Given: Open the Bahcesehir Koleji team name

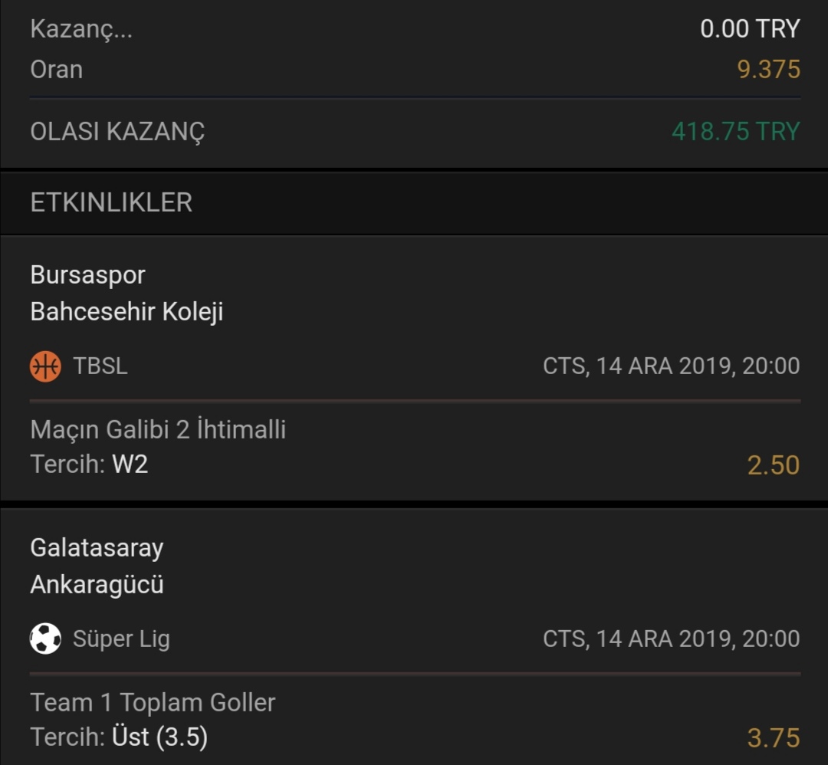Looking at the screenshot, I should pyautogui.click(x=127, y=311).
